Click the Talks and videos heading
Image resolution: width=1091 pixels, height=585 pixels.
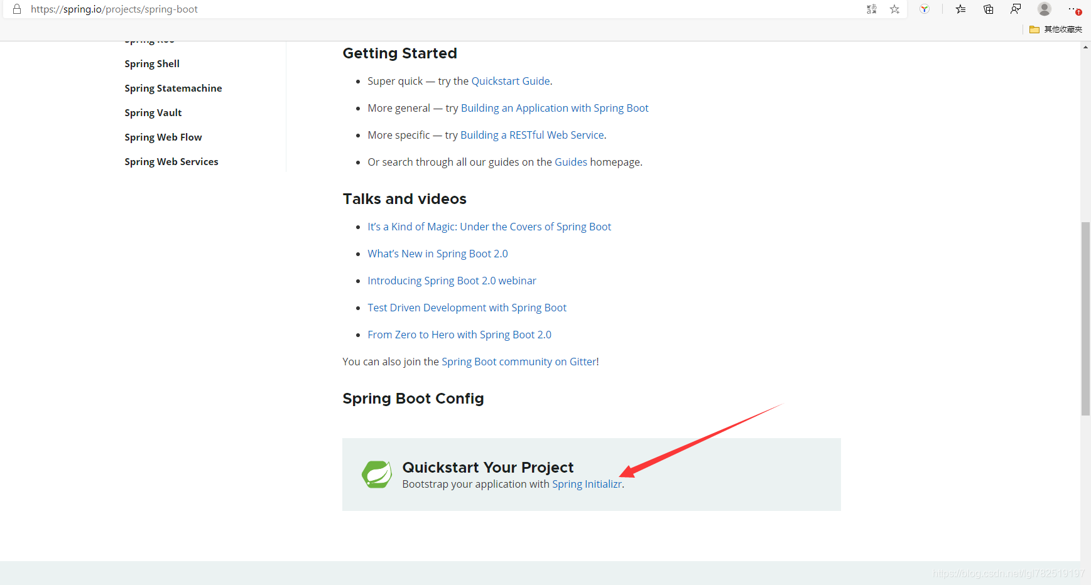tap(404, 199)
